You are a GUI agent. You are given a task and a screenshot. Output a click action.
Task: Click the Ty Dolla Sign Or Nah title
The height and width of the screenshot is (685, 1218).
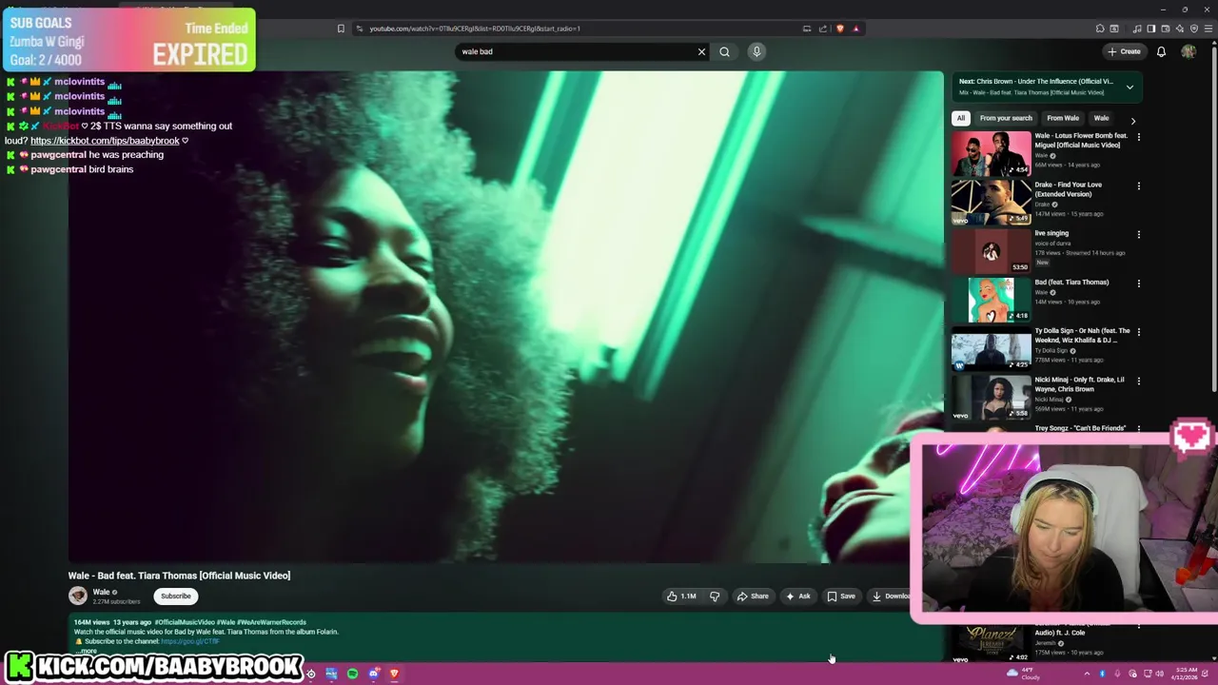point(1082,335)
